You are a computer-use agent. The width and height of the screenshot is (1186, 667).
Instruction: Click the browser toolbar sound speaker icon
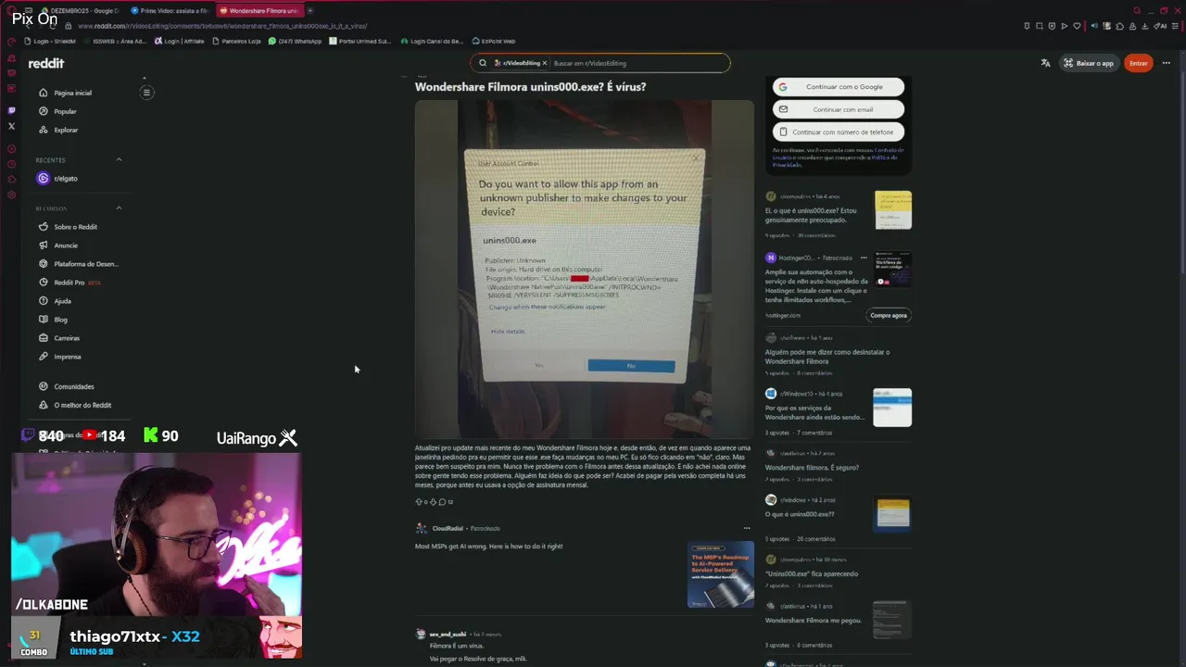(1094, 26)
